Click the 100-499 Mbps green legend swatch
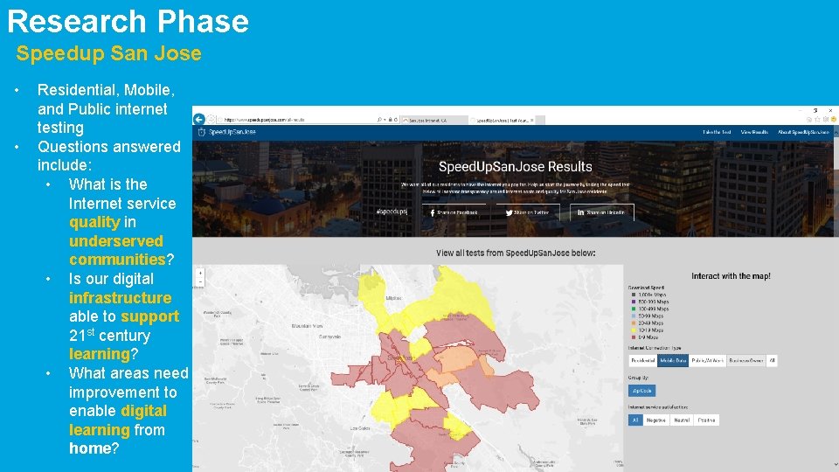Image resolution: width=839 pixels, height=472 pixels. 634,309
